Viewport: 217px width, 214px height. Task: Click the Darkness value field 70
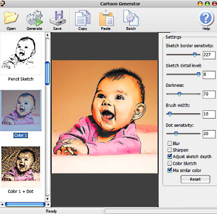coord(209,94)
